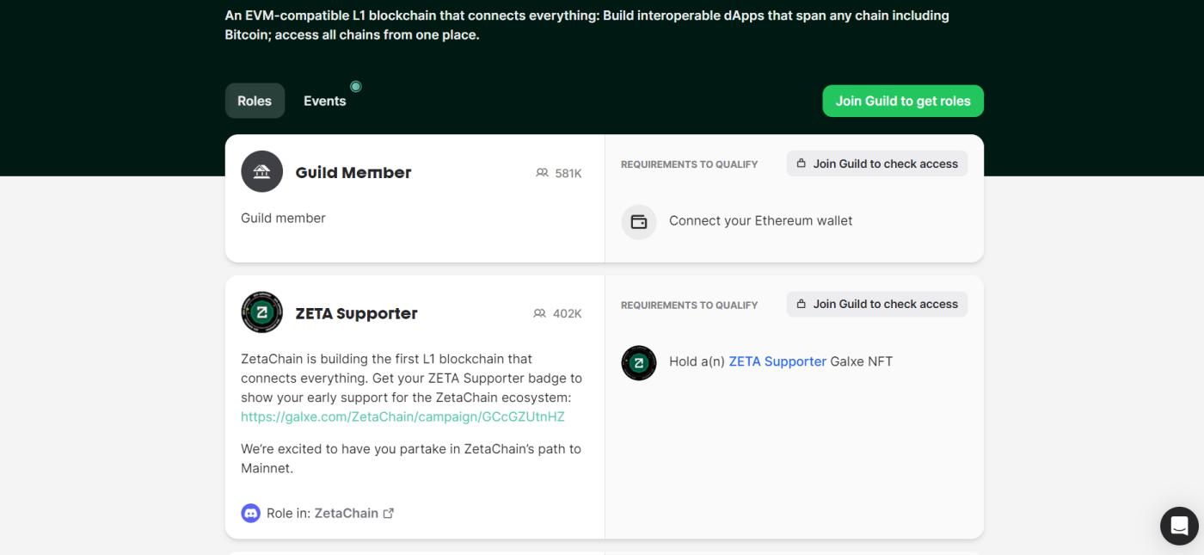The height and width of the screenshot is (555, 1204).
Task: Click the 402K members count icon
Action: pyautogui.click(x=540, y=313)
